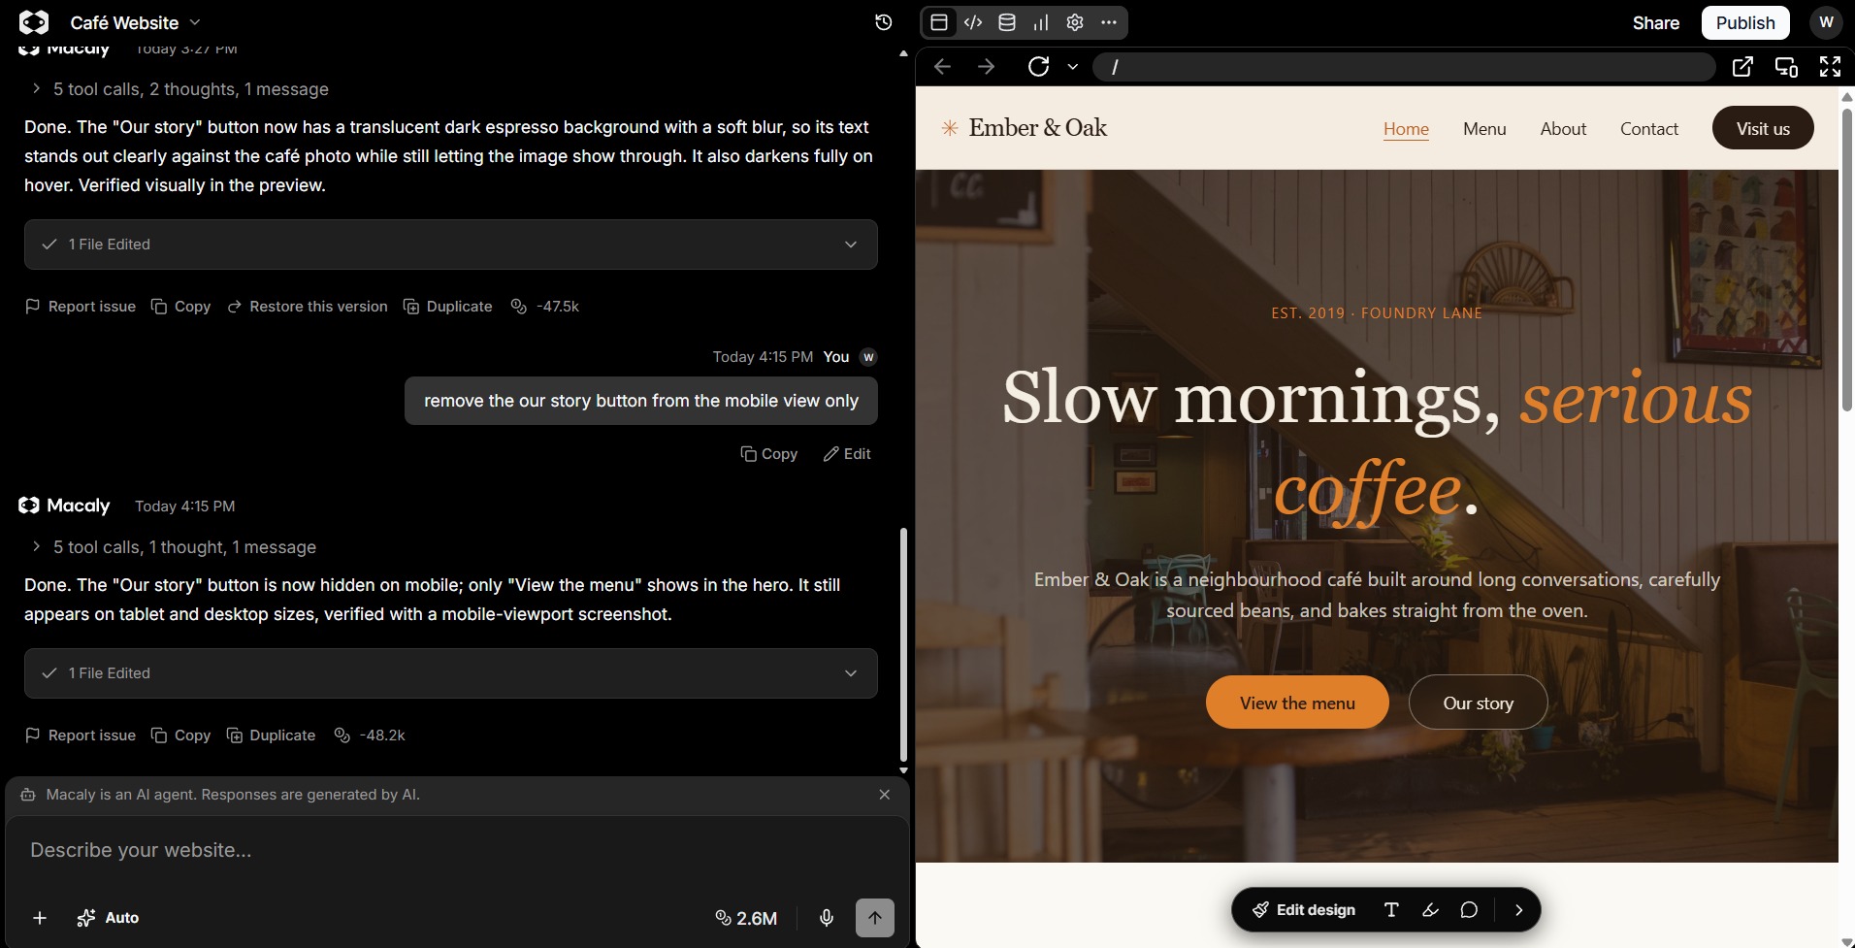Viewport: 1855px width, 948px height.
Task: Select the preview layout panel icon
Action: point(939,22)
